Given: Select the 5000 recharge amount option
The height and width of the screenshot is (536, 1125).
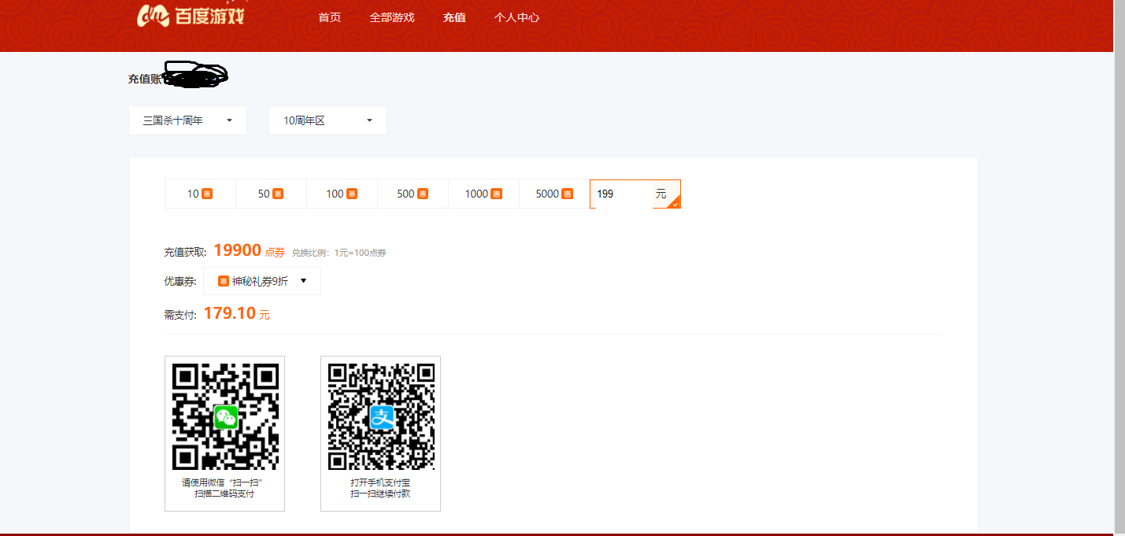Looking at the screenshot, I should click(554, 194).
